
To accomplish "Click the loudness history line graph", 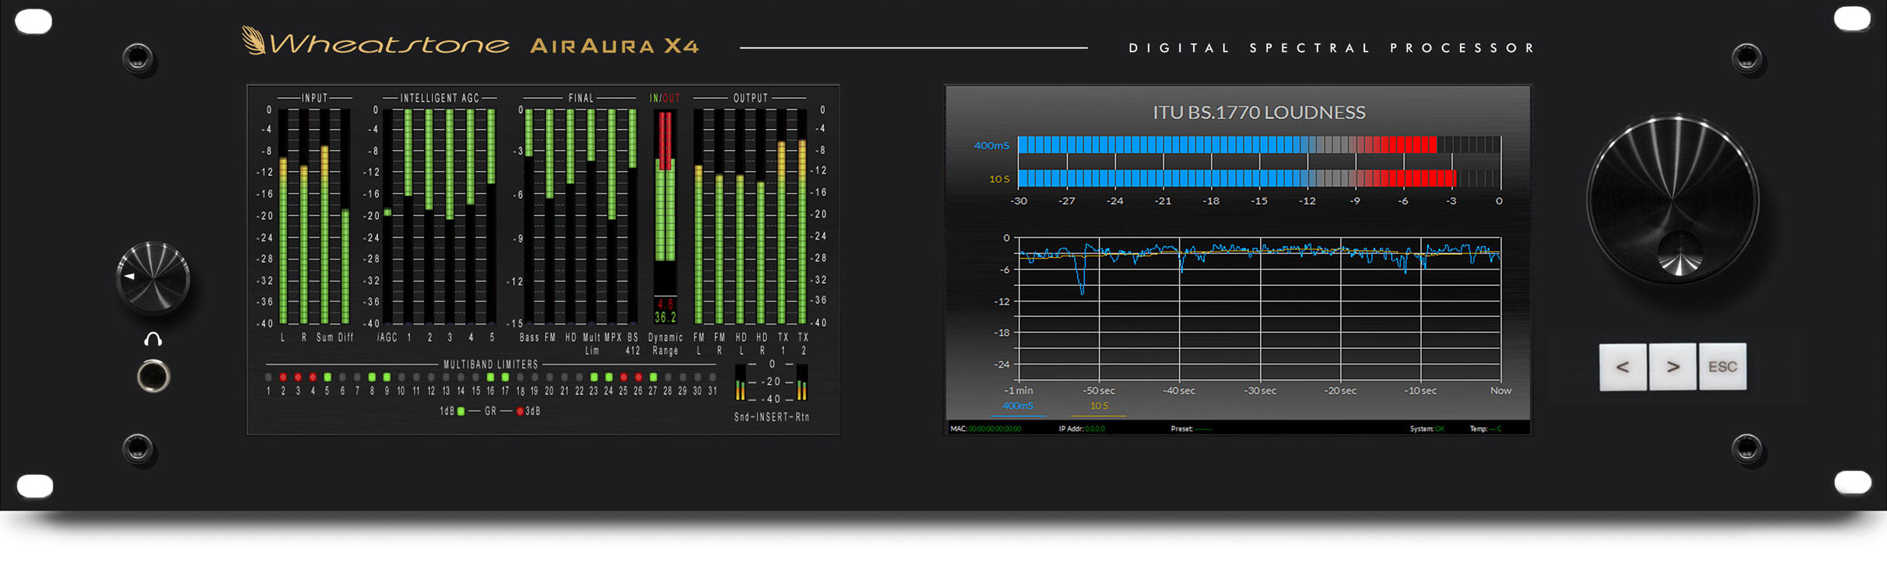I will point(1259,308).
